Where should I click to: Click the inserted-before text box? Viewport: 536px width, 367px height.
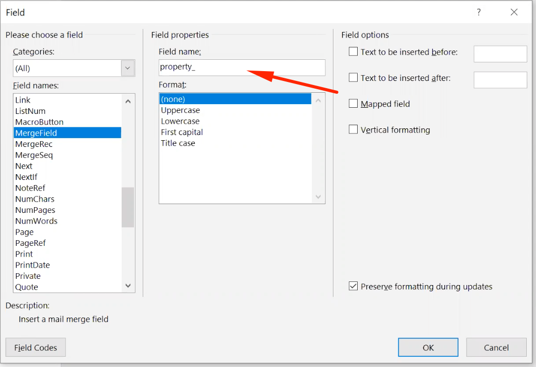[x=500, y=54]
